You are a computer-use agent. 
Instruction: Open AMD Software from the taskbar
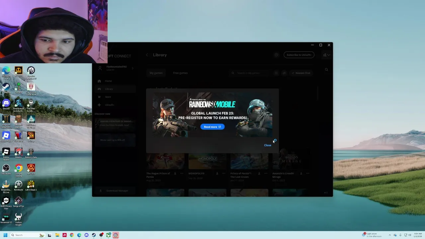click(64, 235)
